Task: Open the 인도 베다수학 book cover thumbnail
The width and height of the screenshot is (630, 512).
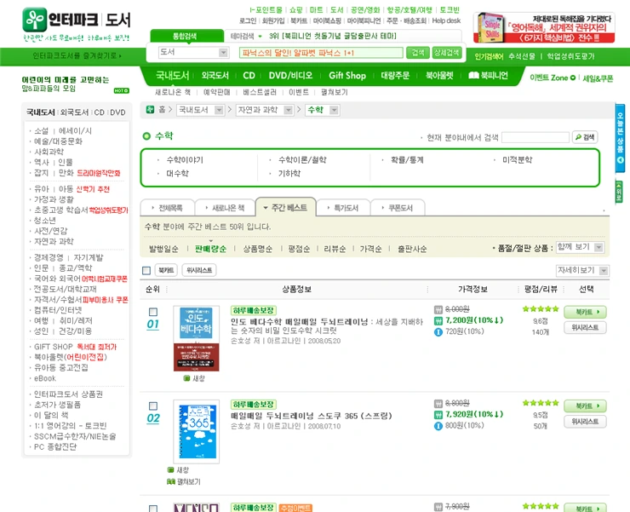Action: (196, 339)
